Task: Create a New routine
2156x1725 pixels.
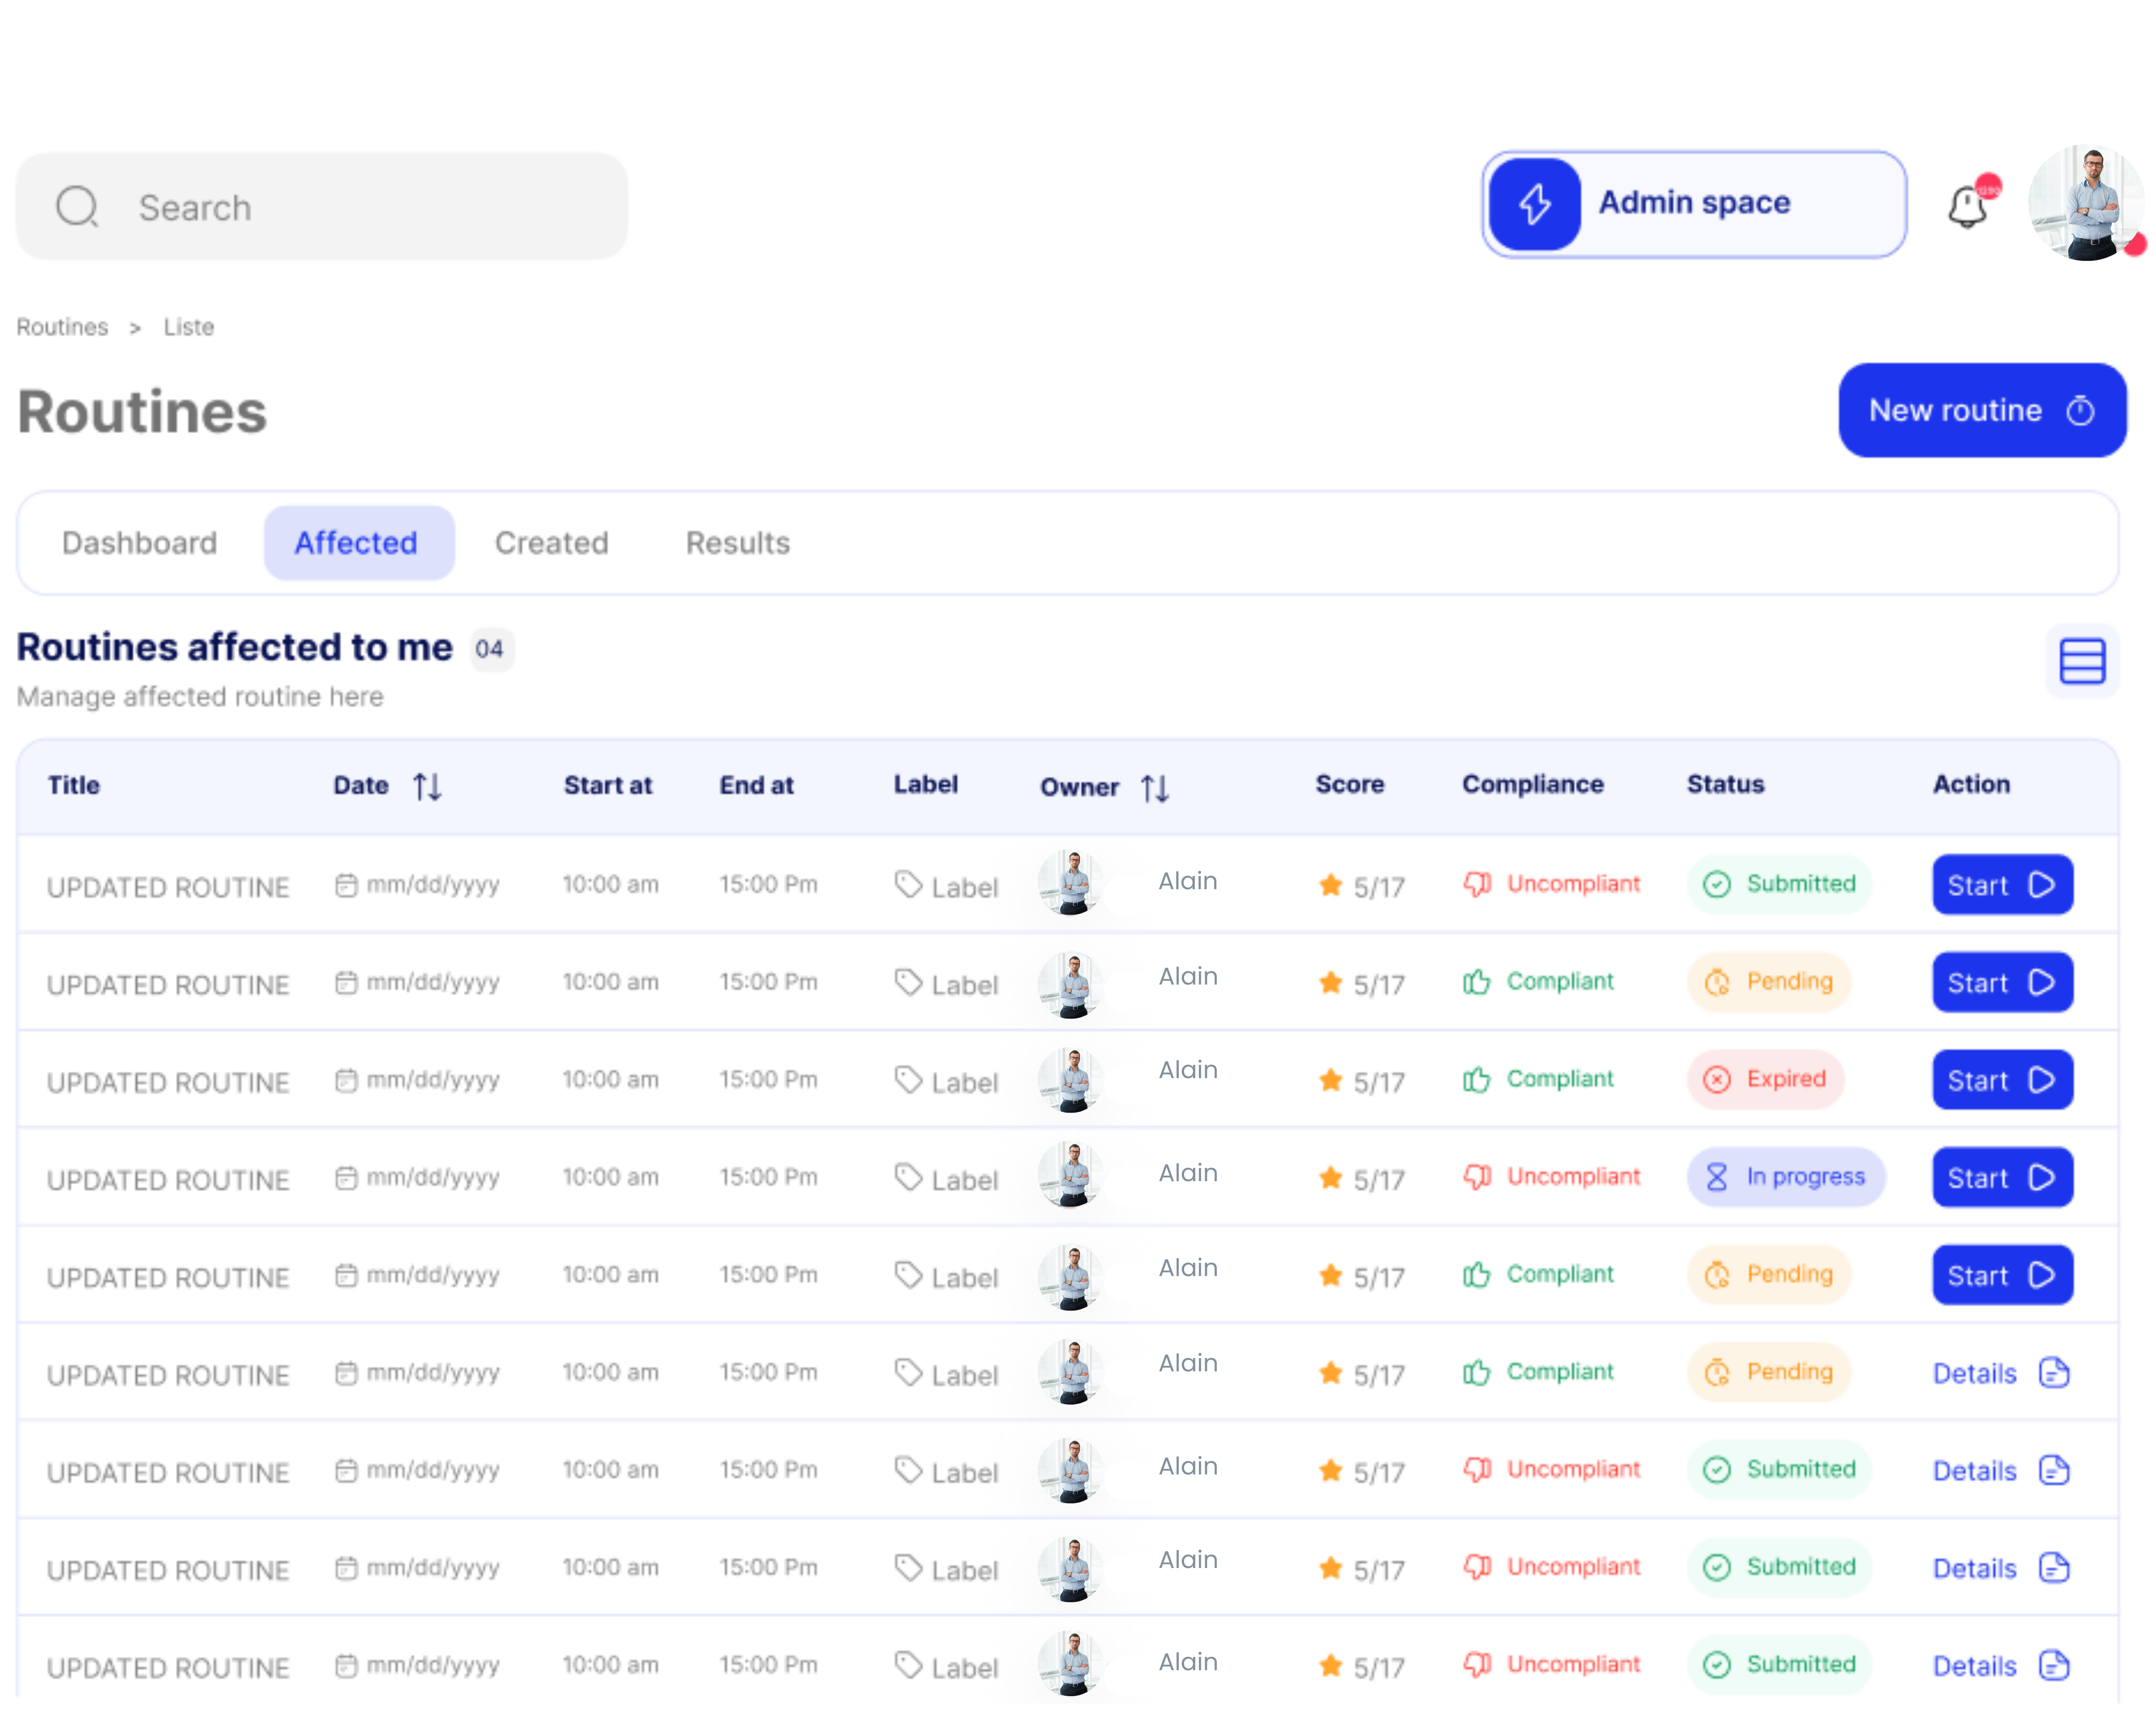Action: pyautogui.click(x=1981, y=410)
